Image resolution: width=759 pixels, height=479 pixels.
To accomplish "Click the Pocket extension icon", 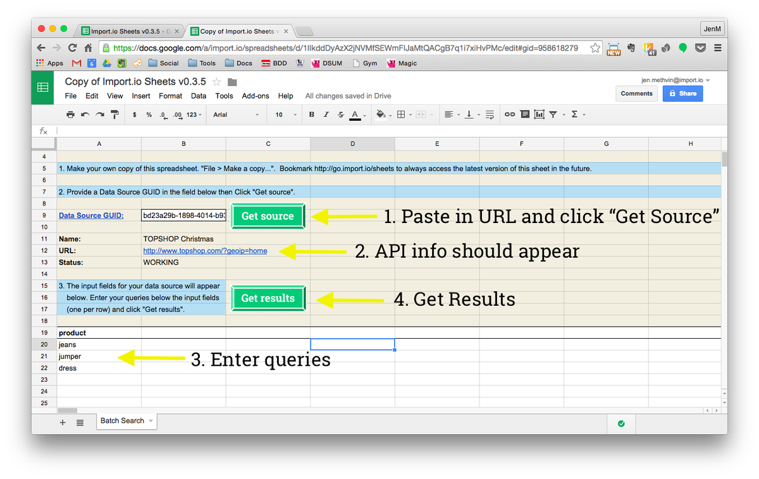I will pos(700,48).
